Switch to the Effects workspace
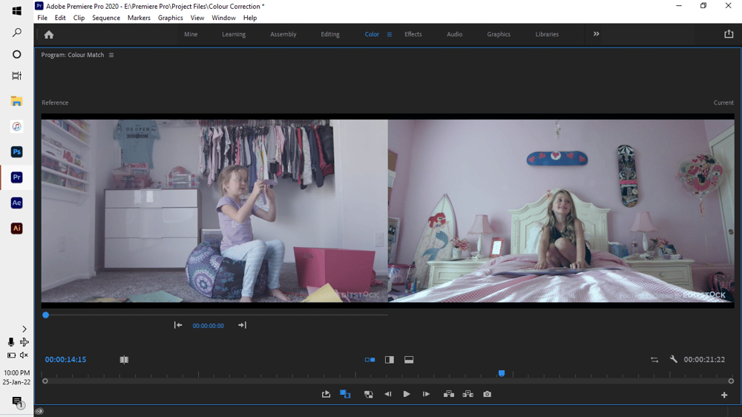742x417 pixels. tap(413, 34)
